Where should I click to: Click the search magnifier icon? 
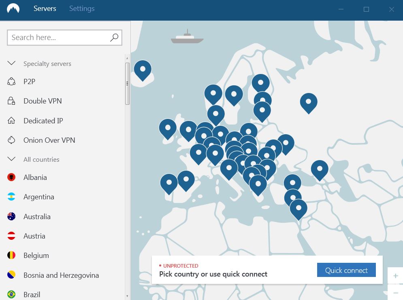(114, 38)
